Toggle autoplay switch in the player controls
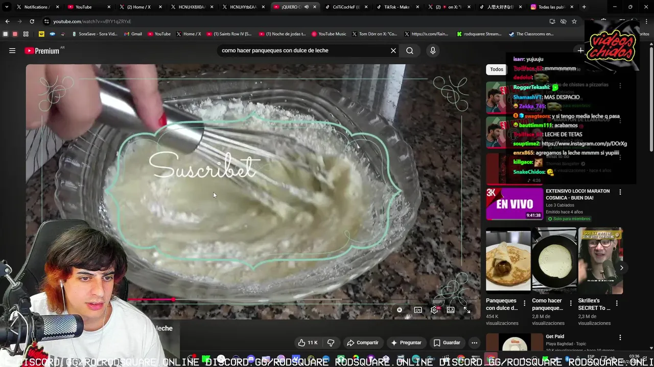The image size is (654, 367). click(400, 310)
